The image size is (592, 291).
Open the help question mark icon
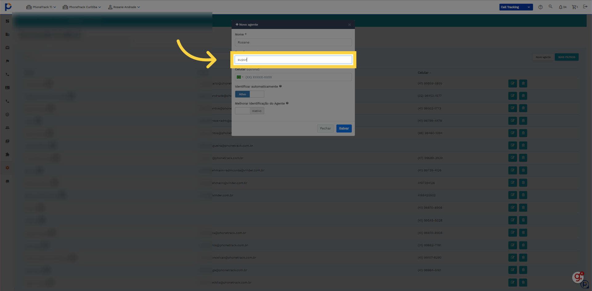pyautogui.click(x=541, y=7)
